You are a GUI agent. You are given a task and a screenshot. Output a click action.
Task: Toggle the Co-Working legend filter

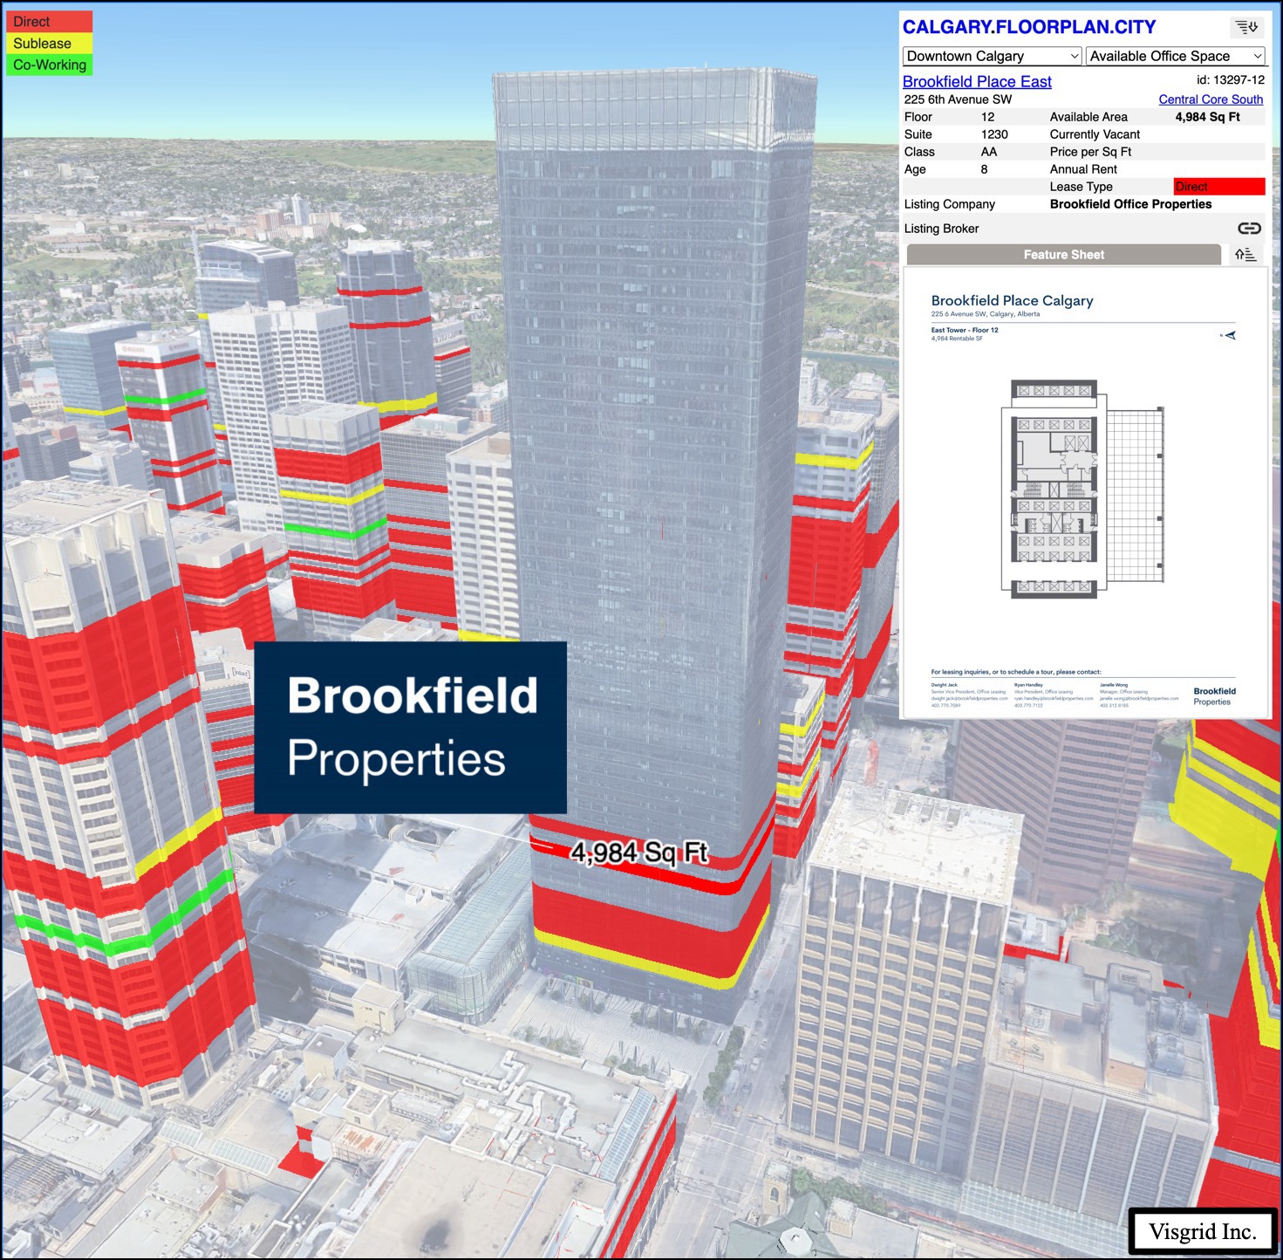coord(49,65)
